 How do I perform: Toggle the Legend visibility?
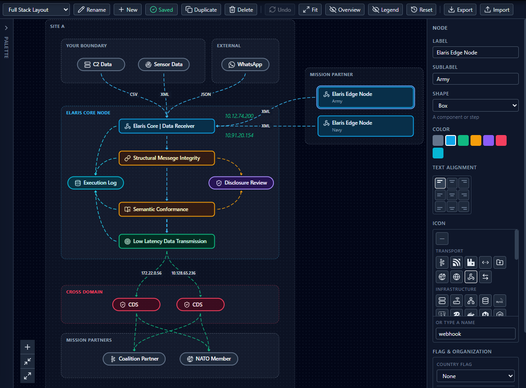pyautogui.click(x=385, y=10)
